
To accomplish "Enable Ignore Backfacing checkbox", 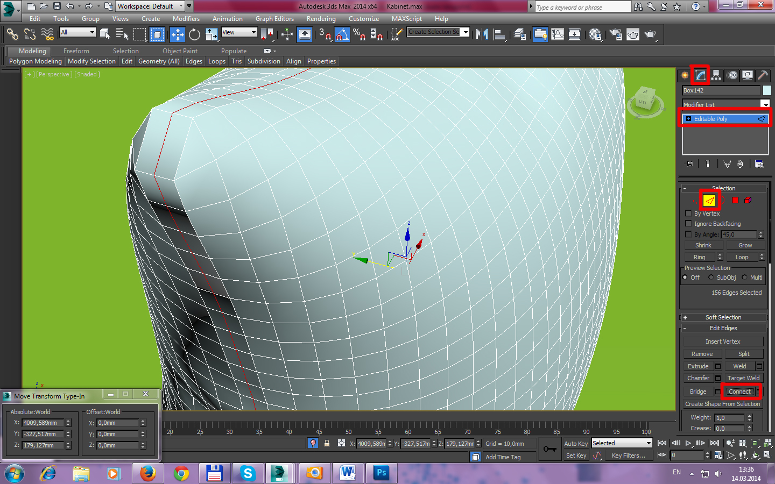I will point(688,224).
